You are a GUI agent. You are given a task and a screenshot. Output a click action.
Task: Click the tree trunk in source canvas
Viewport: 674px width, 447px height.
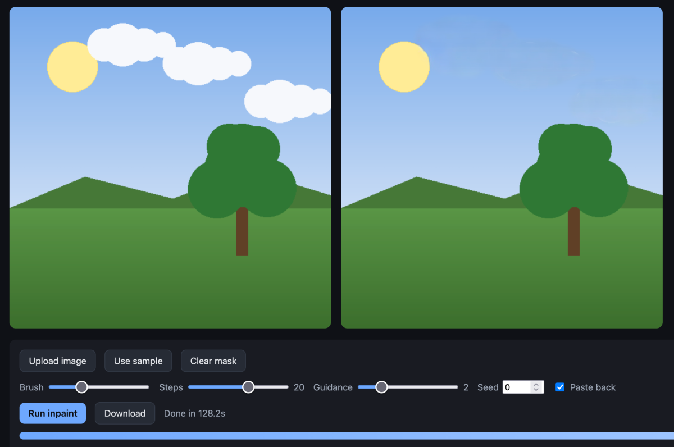pyautogui.click(x=242, y=231)
